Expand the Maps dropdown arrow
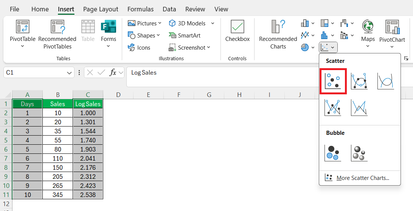413x211 pixels. point(368,46)
